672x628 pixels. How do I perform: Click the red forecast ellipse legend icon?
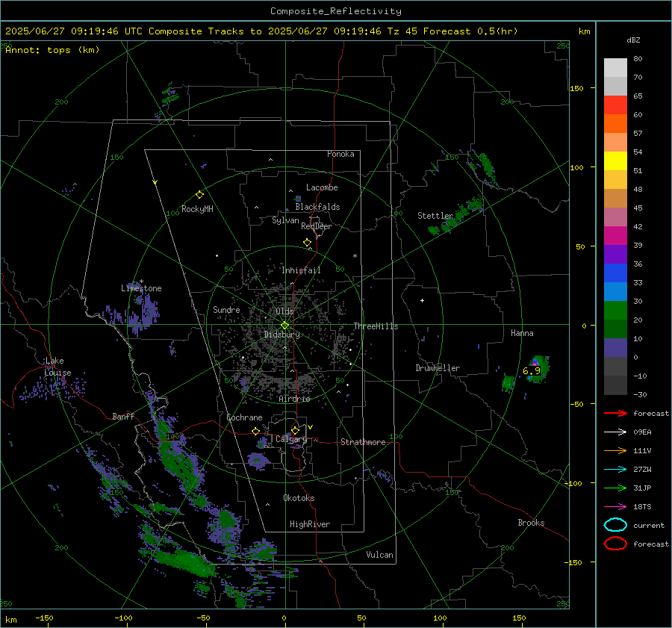(615, 544)
